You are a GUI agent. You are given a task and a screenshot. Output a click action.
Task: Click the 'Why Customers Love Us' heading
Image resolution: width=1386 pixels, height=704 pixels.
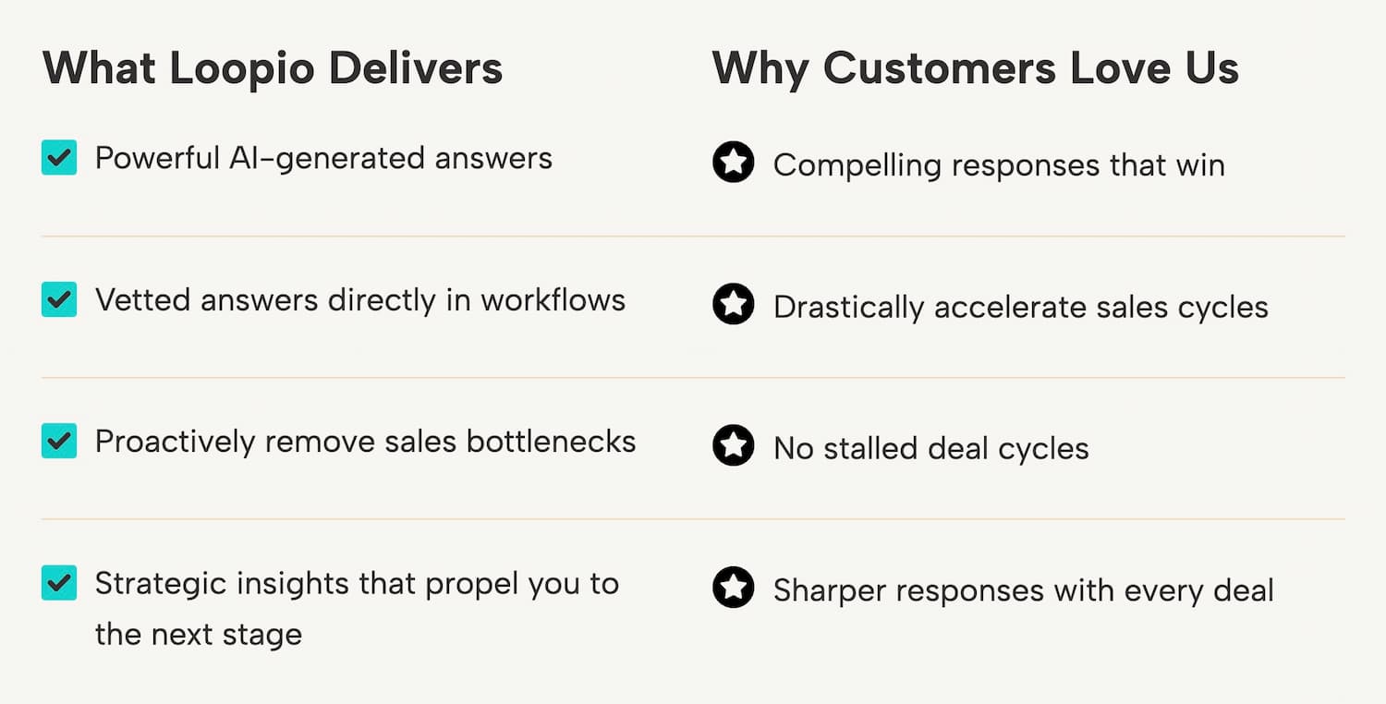click(975, 68)
